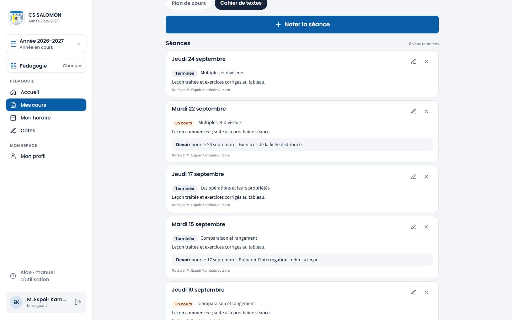Image resolution: width=512 pixels, height=320 pixels.
Task: Click the En cours badge on Jeudi 10 septembre
Action: [x=183, y=304]
